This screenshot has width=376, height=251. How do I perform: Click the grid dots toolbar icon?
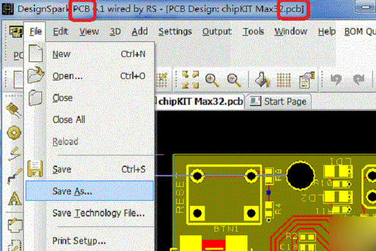[x=284, y=80]
